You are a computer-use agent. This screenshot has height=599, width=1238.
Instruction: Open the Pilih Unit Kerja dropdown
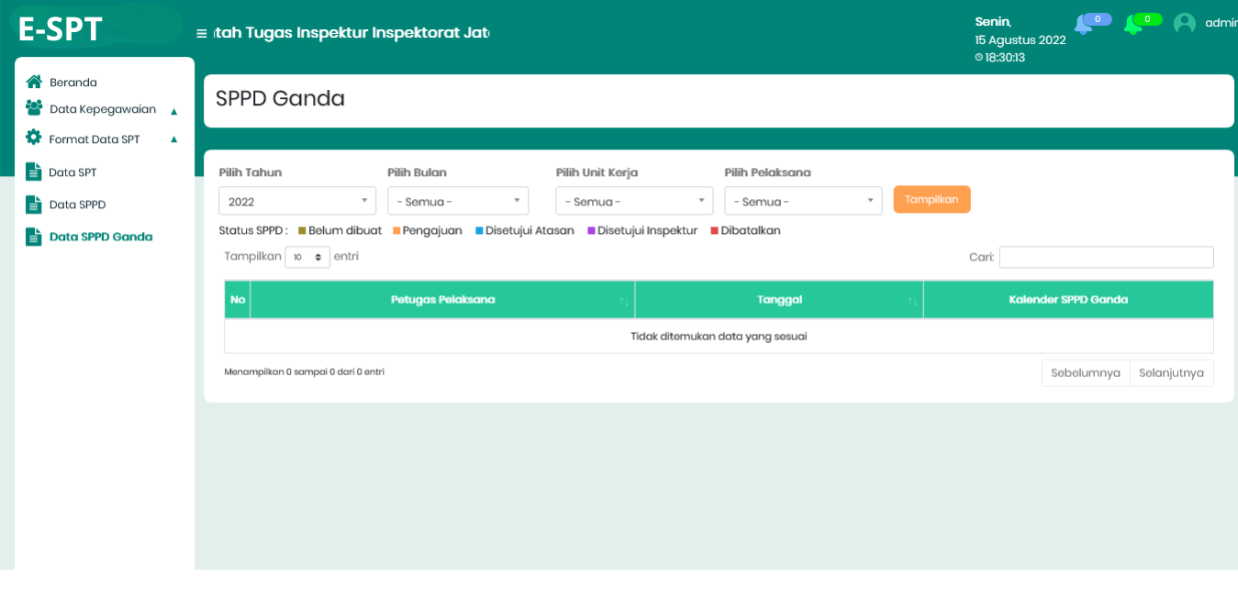pos(634,201)
